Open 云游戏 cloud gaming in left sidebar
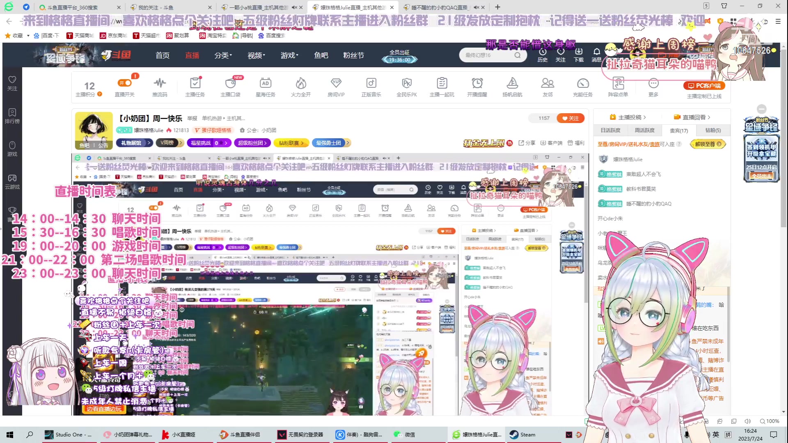The image size is (788, 443). (x=12, y=182)
